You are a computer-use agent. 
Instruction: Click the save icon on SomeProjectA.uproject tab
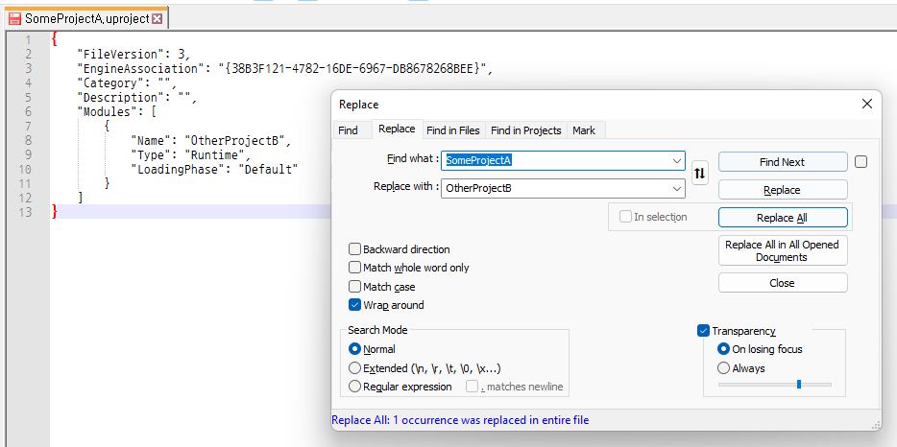click(14, 18)
